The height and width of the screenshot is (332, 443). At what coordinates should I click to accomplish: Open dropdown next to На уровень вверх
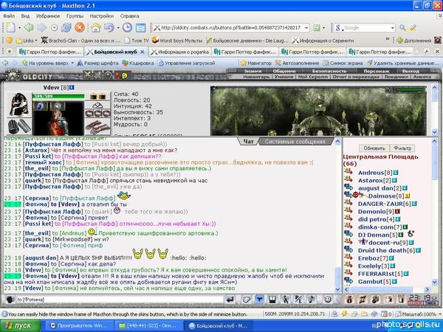pyautogui.click(x=72, y=63)
